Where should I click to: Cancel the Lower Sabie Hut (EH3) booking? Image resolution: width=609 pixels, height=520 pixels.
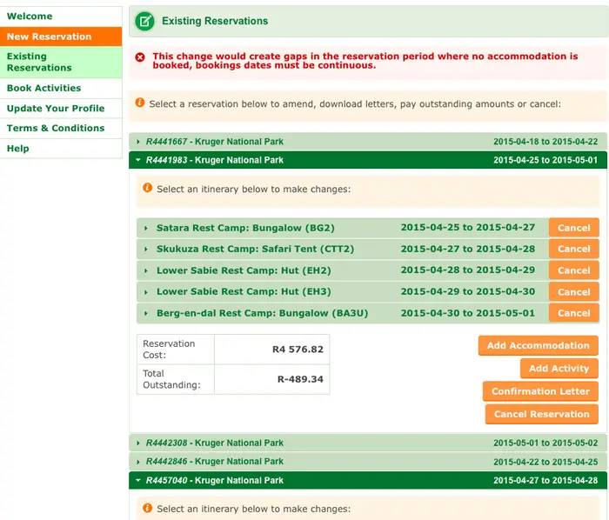coord(573,292)
